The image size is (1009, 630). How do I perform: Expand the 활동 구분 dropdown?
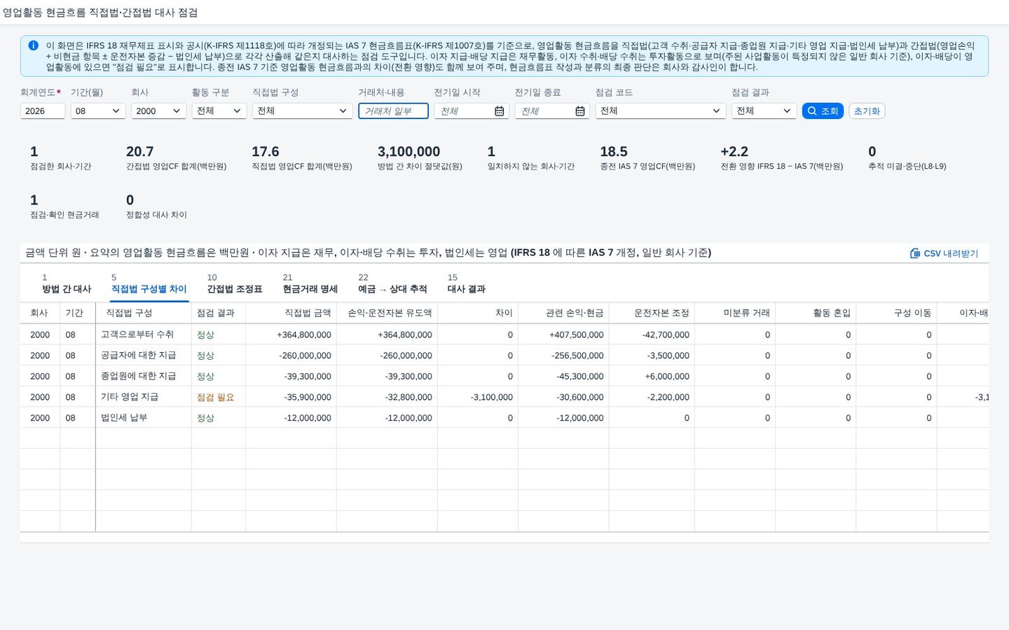[x=219, y=111]
